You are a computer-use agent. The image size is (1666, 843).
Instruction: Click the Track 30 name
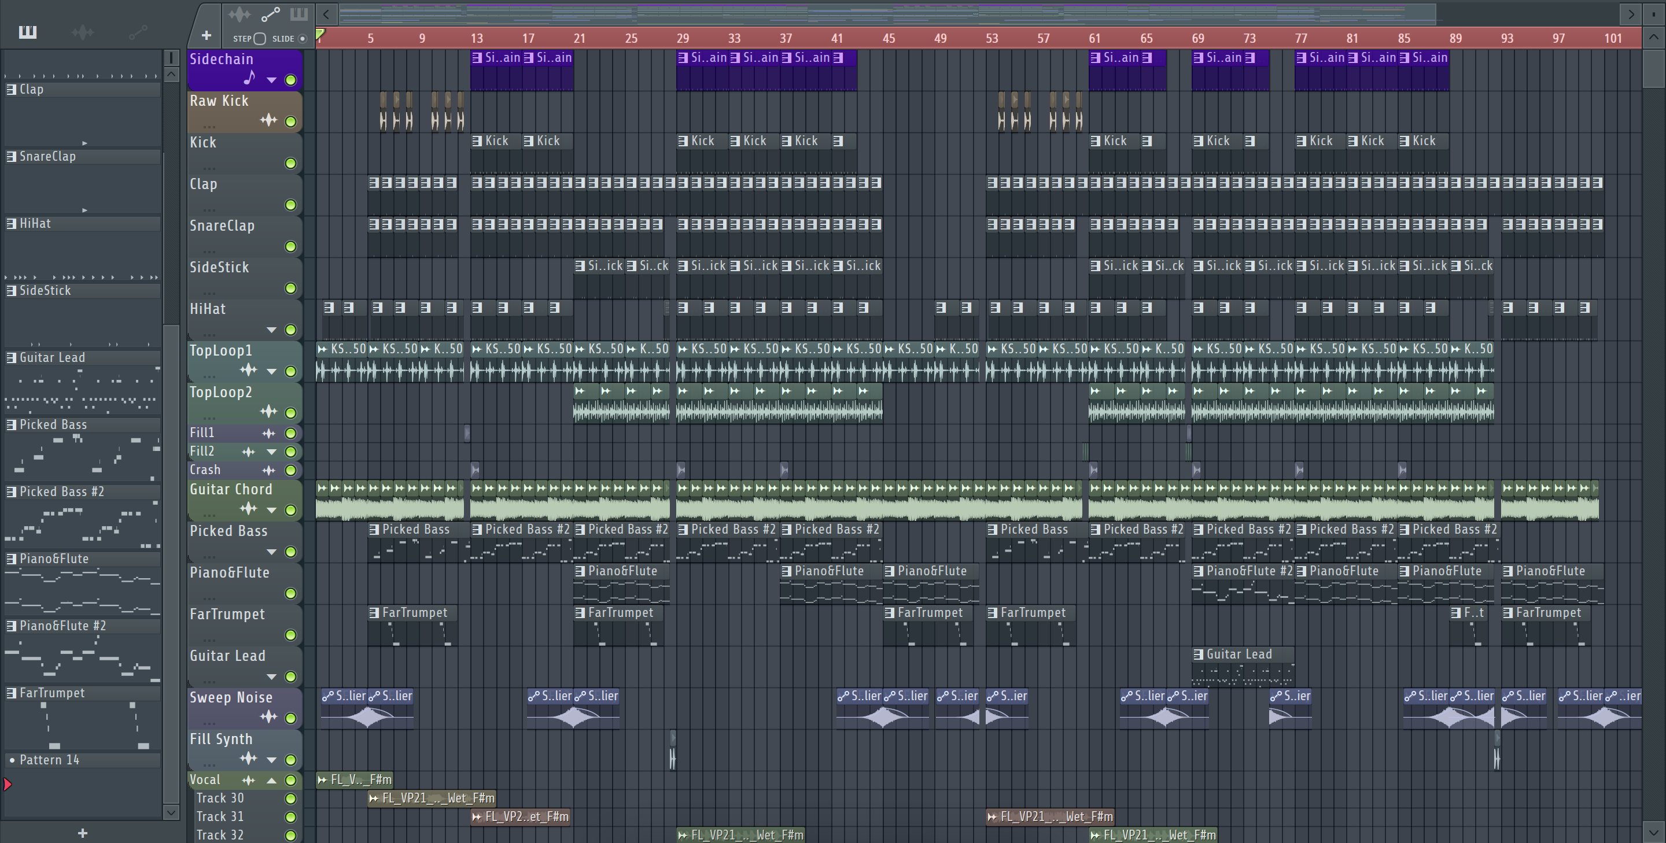tap(220, 798)
